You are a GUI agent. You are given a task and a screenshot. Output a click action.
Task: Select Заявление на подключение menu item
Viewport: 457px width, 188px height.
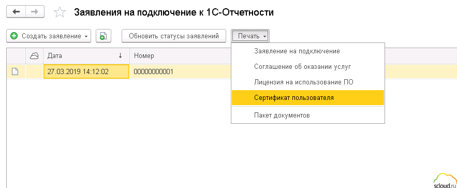click(x=308, y=51)
